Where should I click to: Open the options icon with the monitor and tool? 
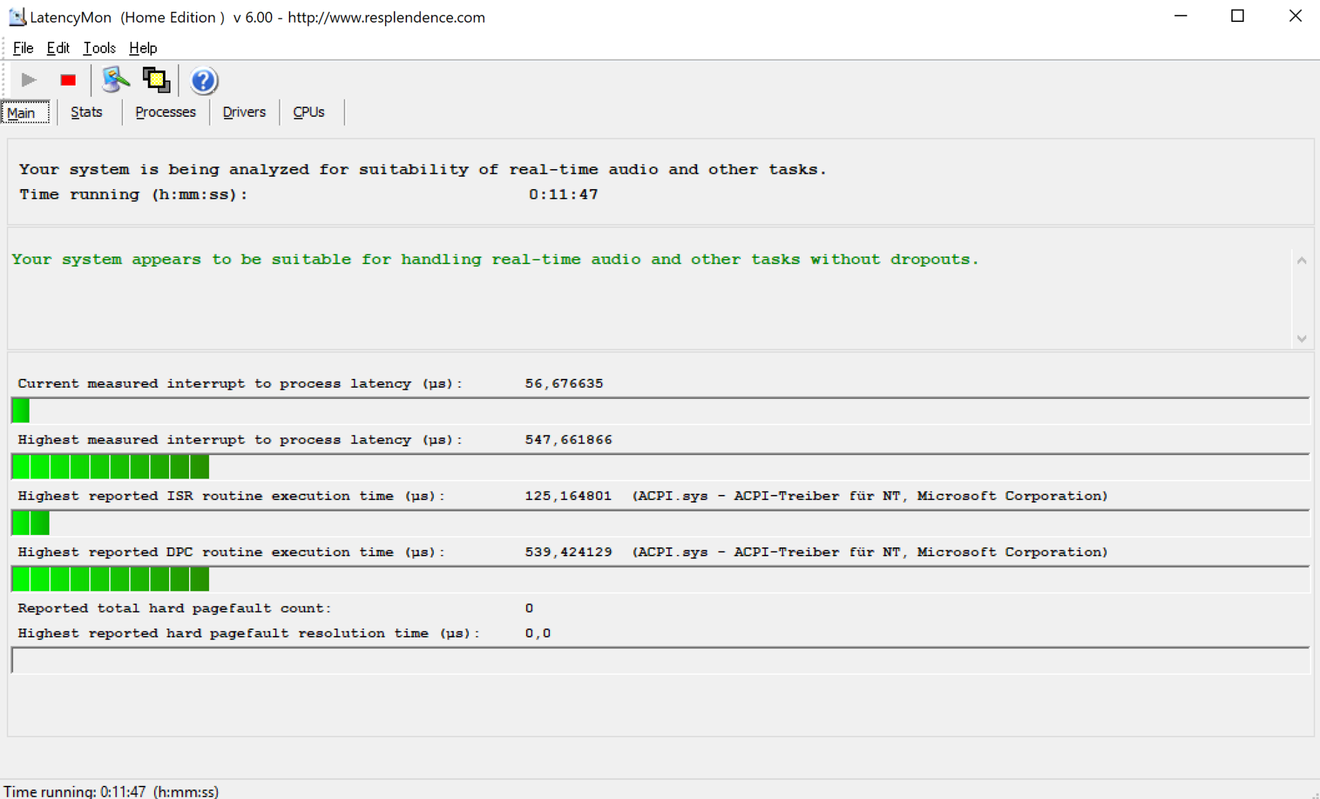pyautogui.click(x=115, y=80)
